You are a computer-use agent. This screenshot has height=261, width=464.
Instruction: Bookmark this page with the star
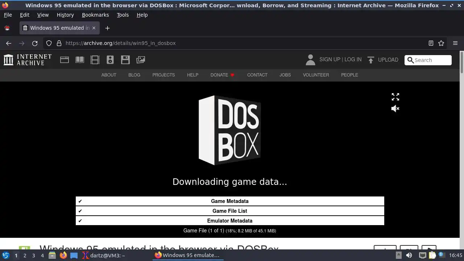(441, 43)
